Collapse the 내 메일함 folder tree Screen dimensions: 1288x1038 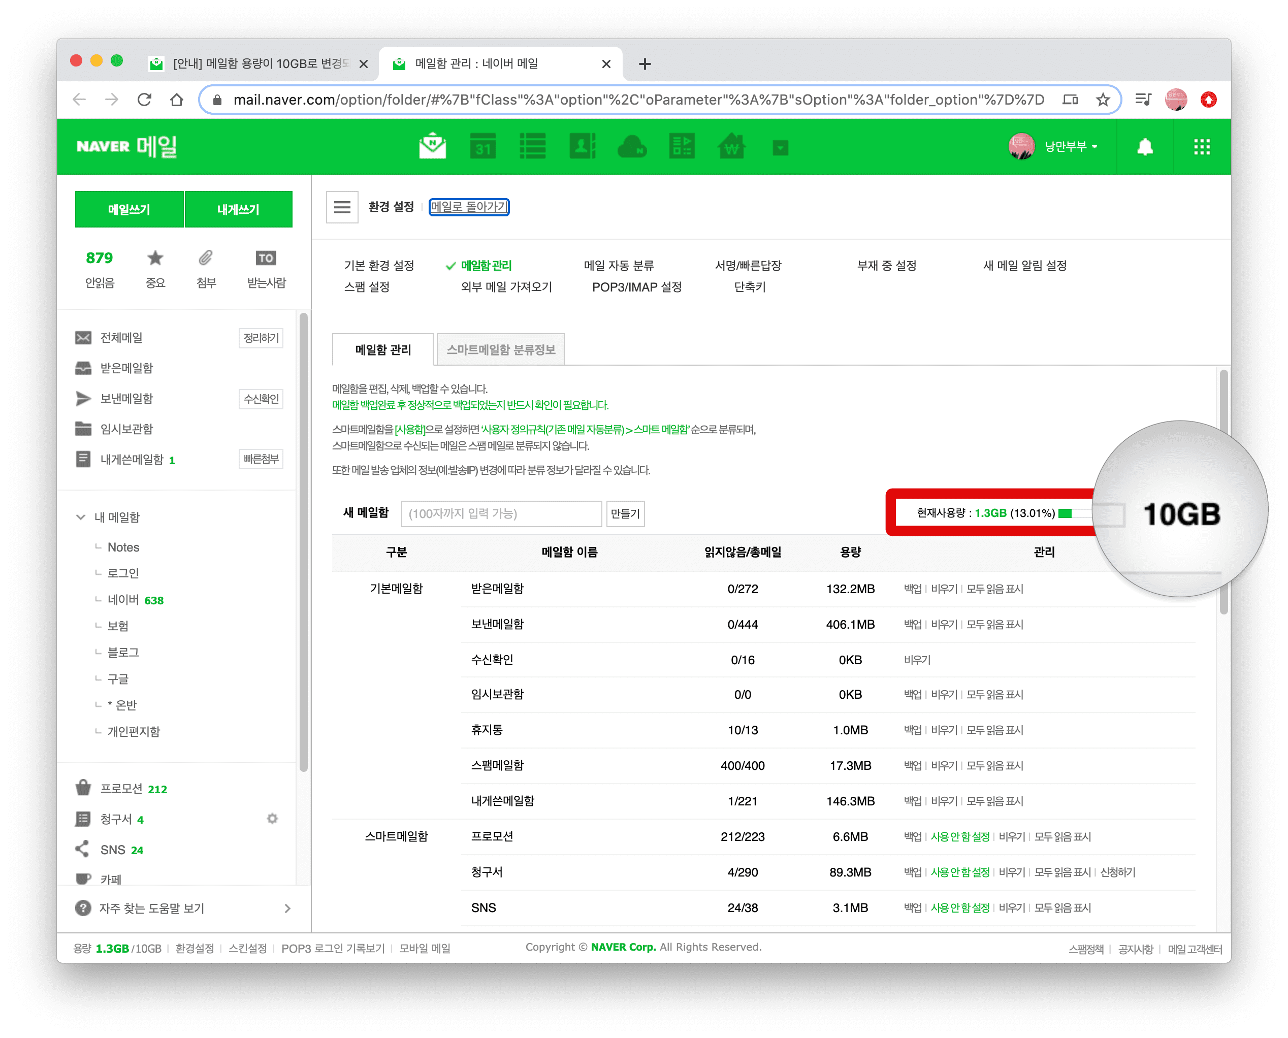coord(81,517)
